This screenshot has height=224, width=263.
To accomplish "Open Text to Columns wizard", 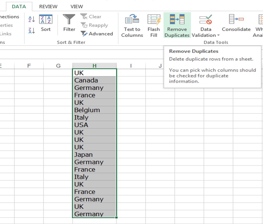I will pos(132,25).
